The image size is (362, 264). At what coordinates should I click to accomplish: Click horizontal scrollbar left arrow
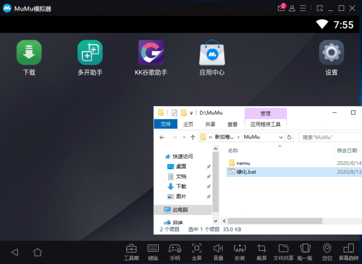click(224, 221)
